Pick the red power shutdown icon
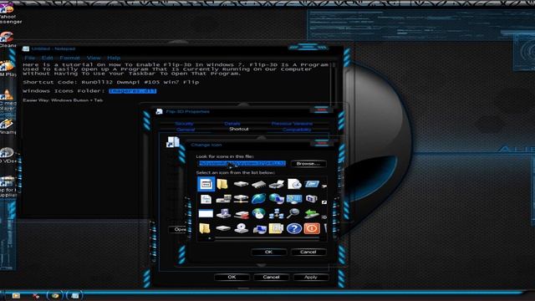Viewport: 535px width, 301px height. 312,228
